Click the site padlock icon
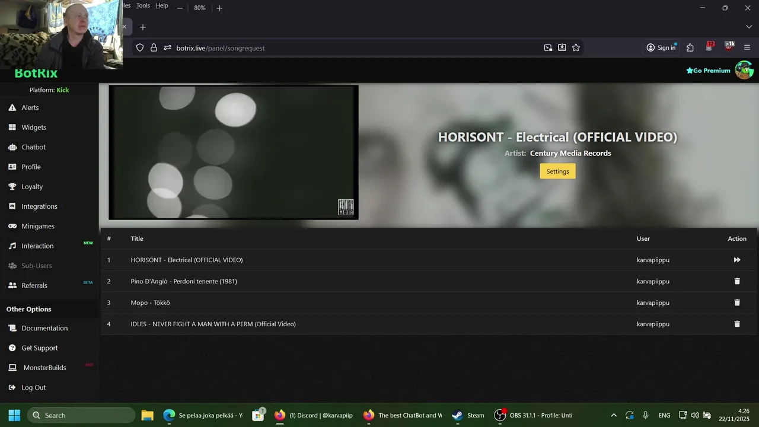This screenshot has height=427, width=759. (154, 47)
